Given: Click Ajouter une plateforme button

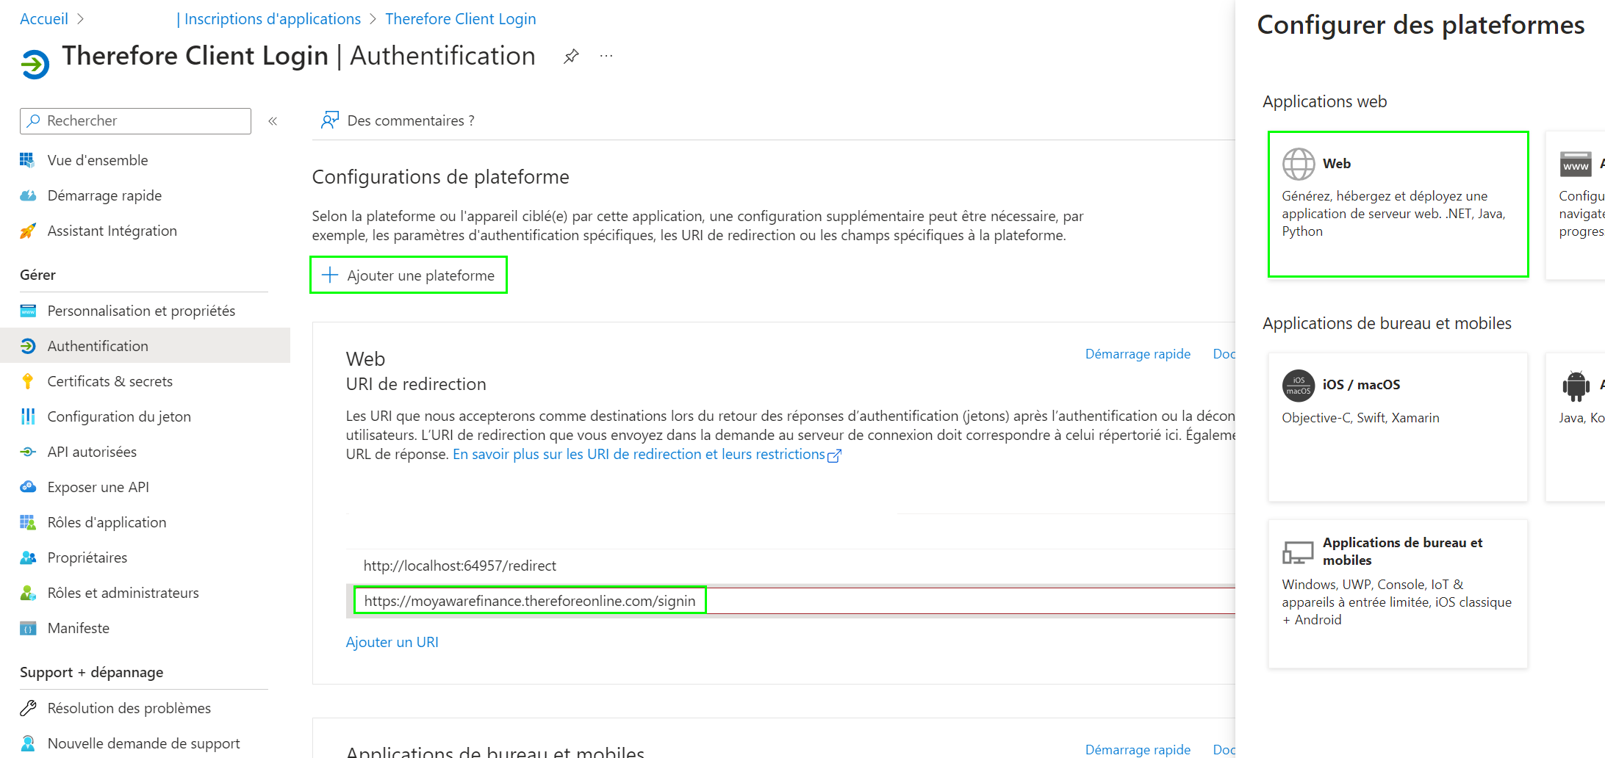Looking at the screenshot, I should point(409,275).
